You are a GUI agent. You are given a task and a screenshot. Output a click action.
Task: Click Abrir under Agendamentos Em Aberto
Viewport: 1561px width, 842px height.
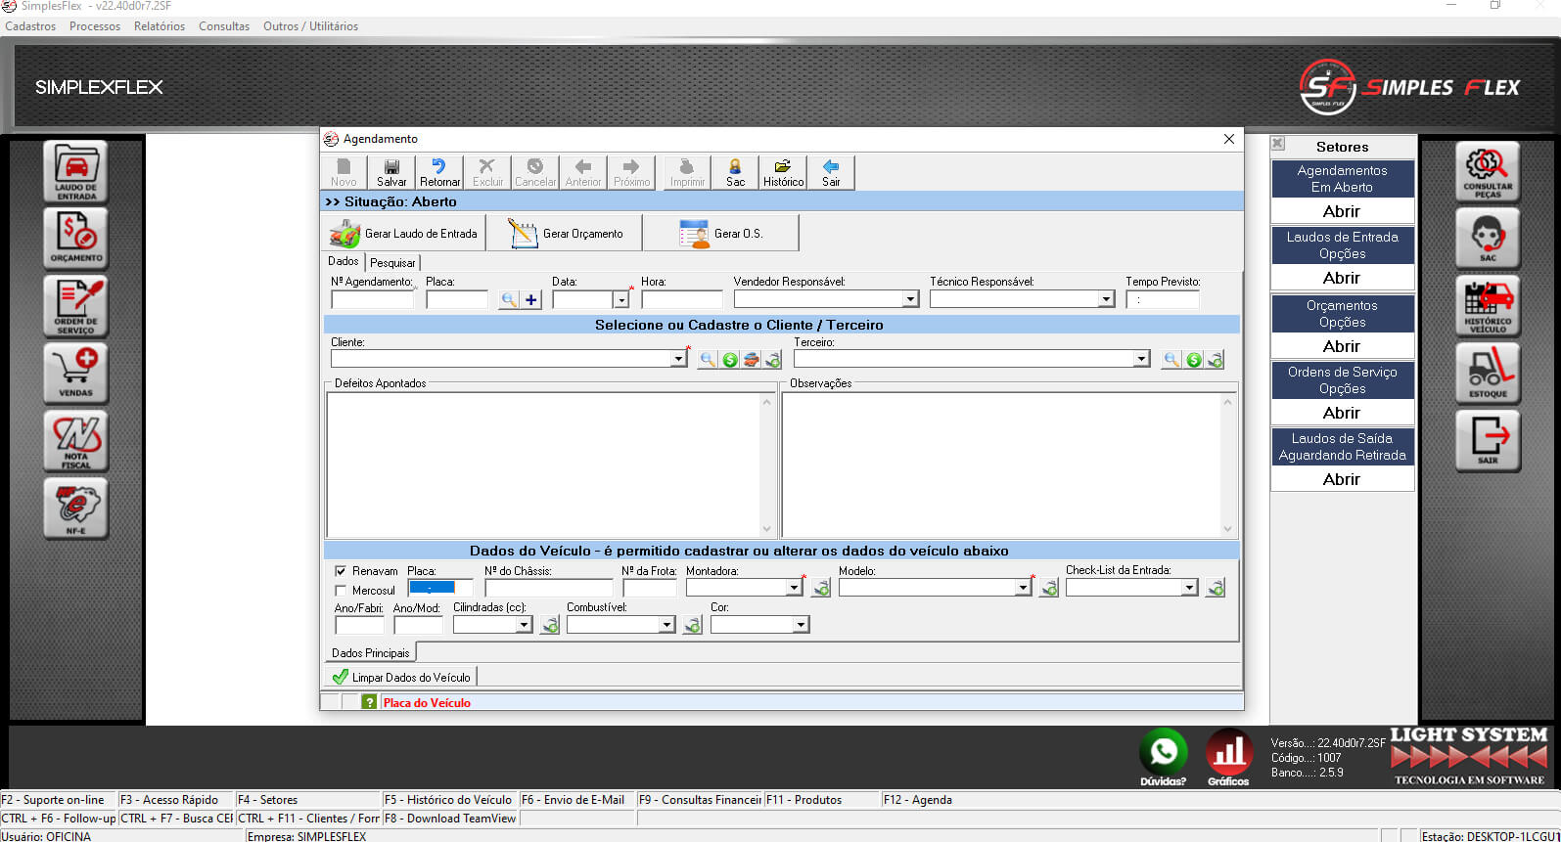1342,211
